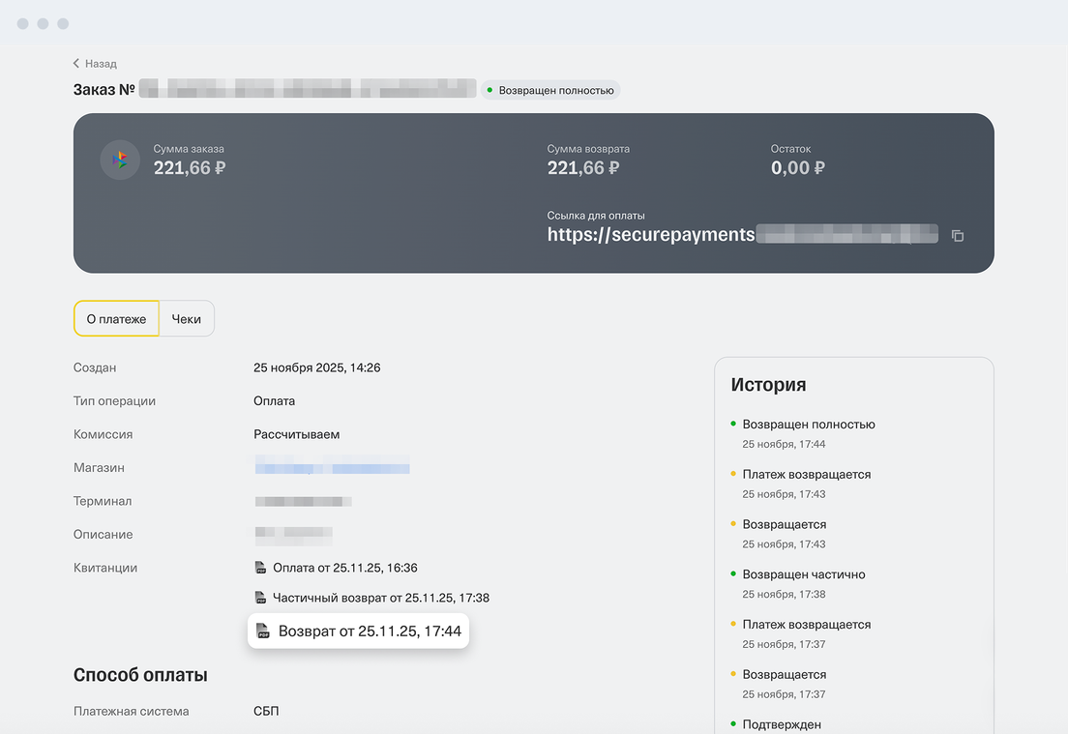Open the blurred Магазин store link
Viewport: 1068px width, 734px height.
click(x=332, y=468)
